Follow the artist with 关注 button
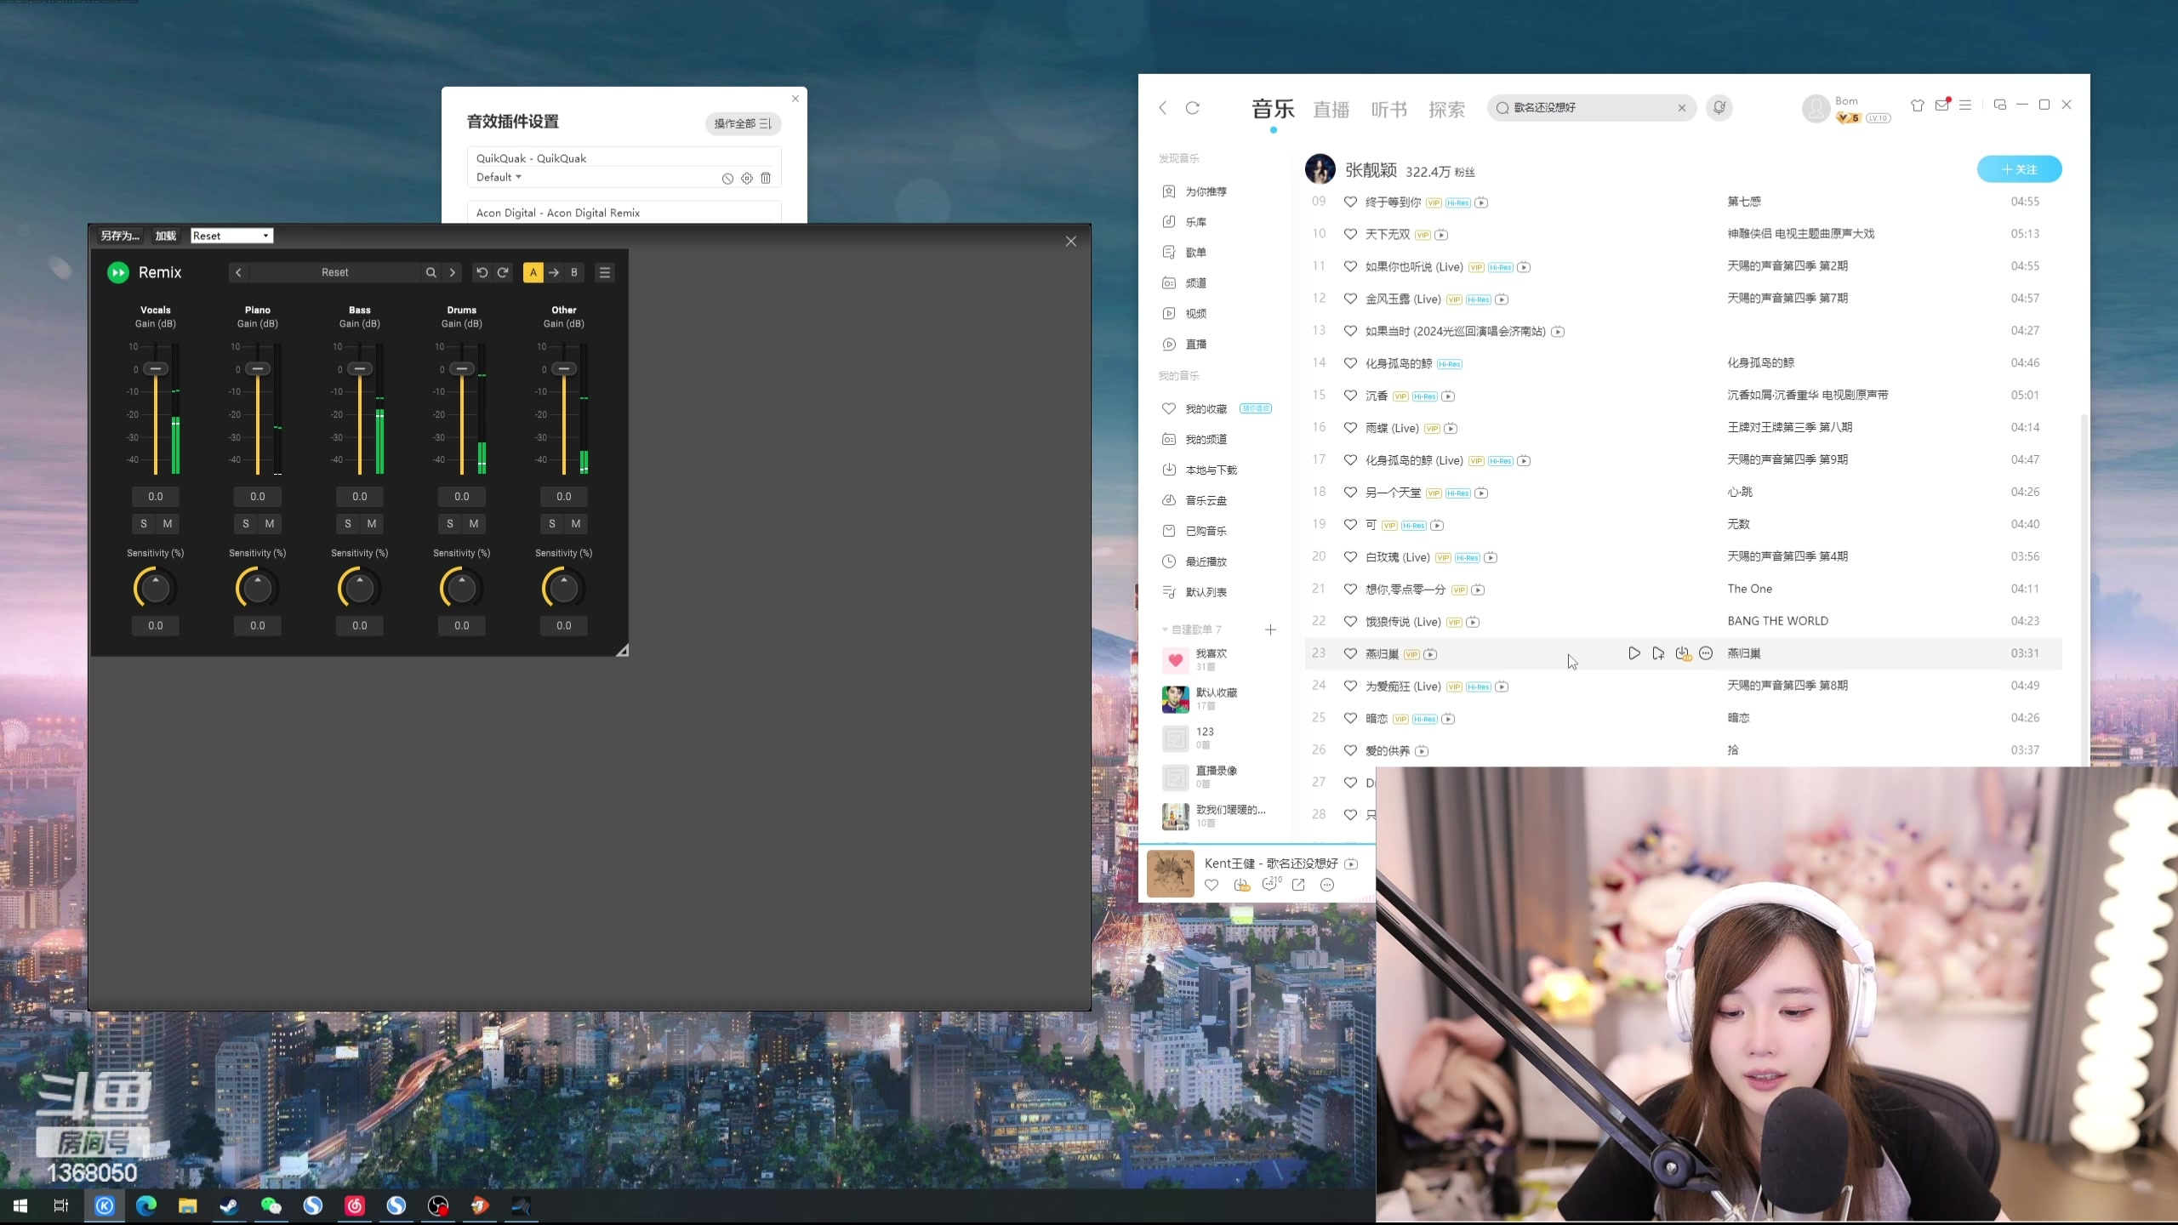This screenshot has height=1225, width=2178. point(2019,169)
